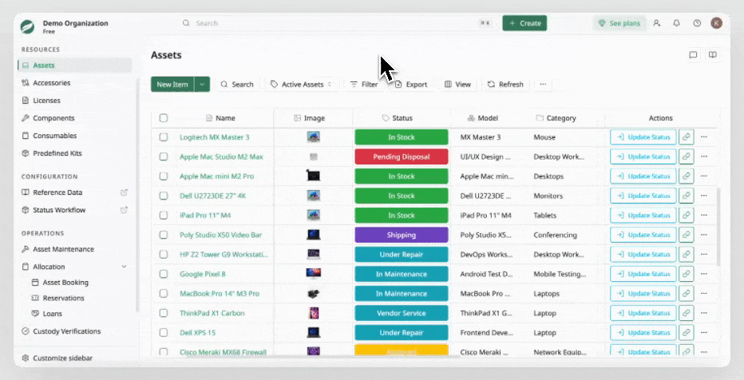Screen dimensions: 744x380
Task: Click the Search button in assets toolbar
Action: pos(237,85)
